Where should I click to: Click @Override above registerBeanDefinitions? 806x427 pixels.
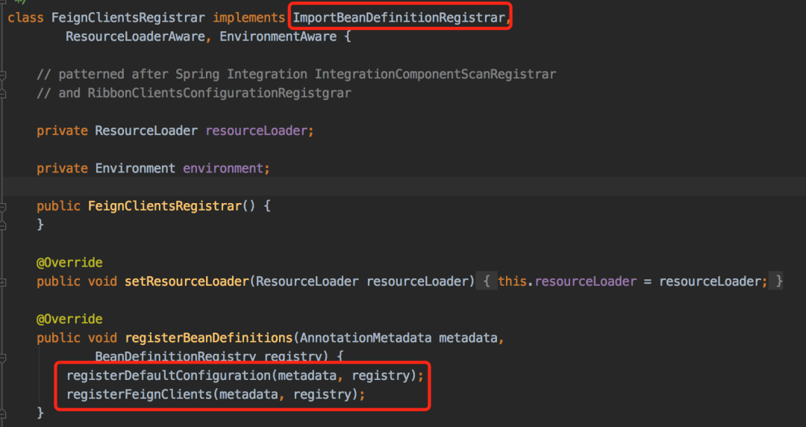tap(69, 319)
